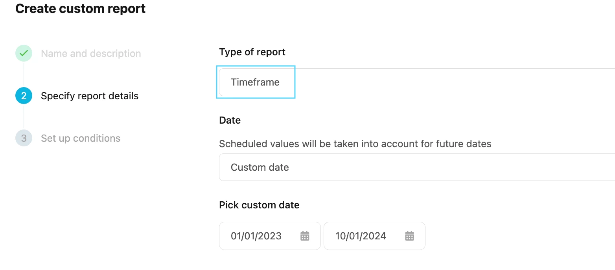
Task: Click the Date section label
Action: tap(230, 120)
